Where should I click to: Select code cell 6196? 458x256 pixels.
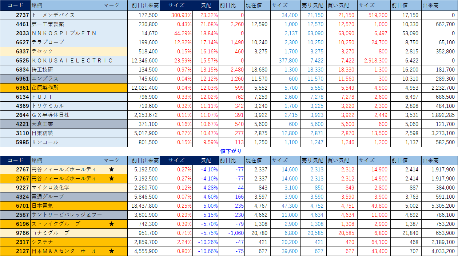pos(15,224)
